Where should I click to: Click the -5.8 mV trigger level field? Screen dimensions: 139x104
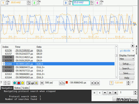pyautogui.click(x=120, y=83)
